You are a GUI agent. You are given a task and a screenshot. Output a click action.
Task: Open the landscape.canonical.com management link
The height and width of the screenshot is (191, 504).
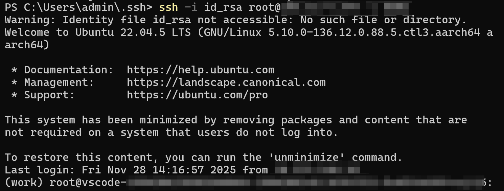(x=226, y=83)
